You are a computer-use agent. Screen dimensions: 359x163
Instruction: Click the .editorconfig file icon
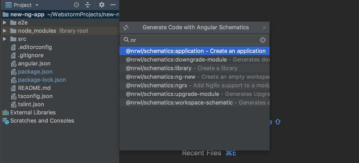(x=13, y=47)
